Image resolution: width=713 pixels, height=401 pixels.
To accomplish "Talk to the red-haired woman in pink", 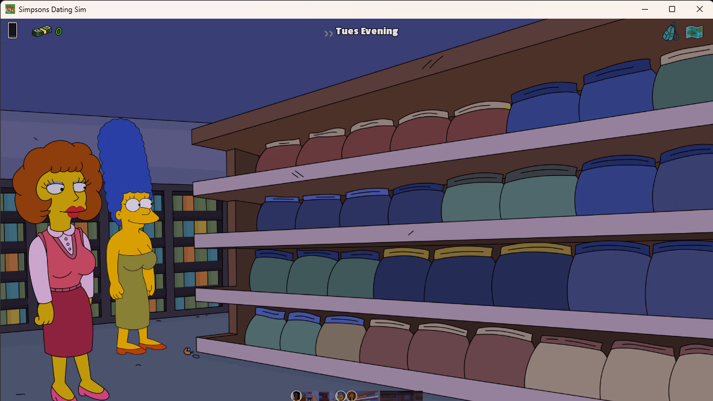I will 60,265.
